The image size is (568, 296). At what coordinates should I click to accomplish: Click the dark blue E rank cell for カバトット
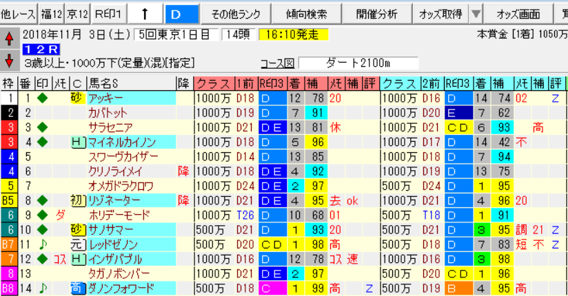pyautogui.click(x=458, y=113)
